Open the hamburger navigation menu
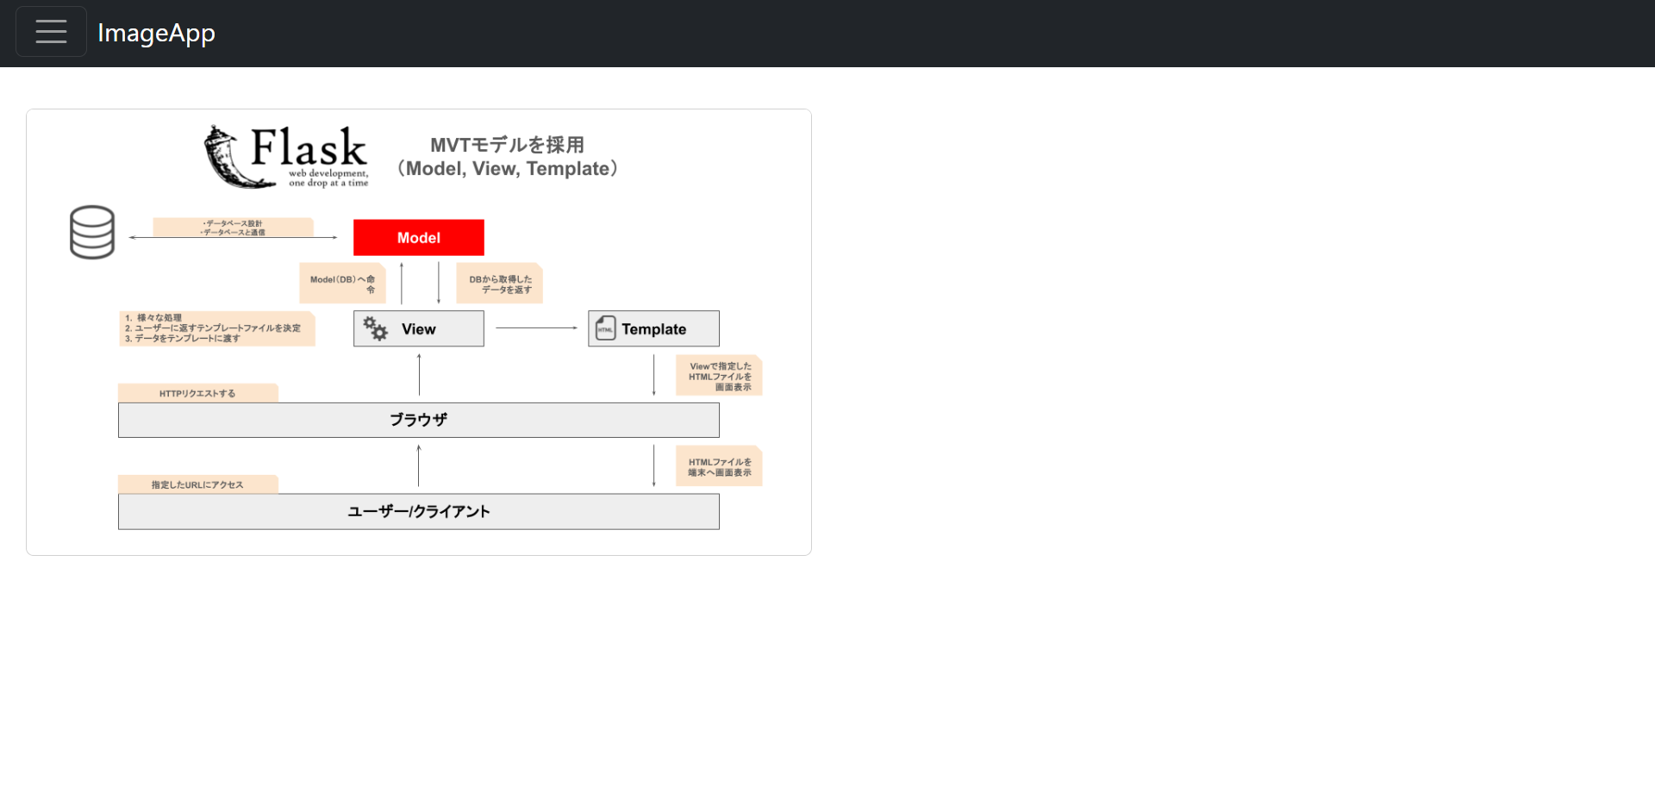The height and width of the screenshot is (811, 1655). pyautogui.click(x=51, y=31)
